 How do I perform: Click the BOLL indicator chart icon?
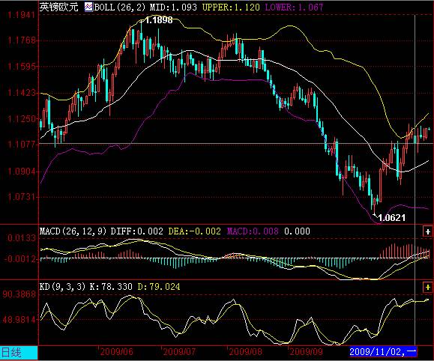88,7
